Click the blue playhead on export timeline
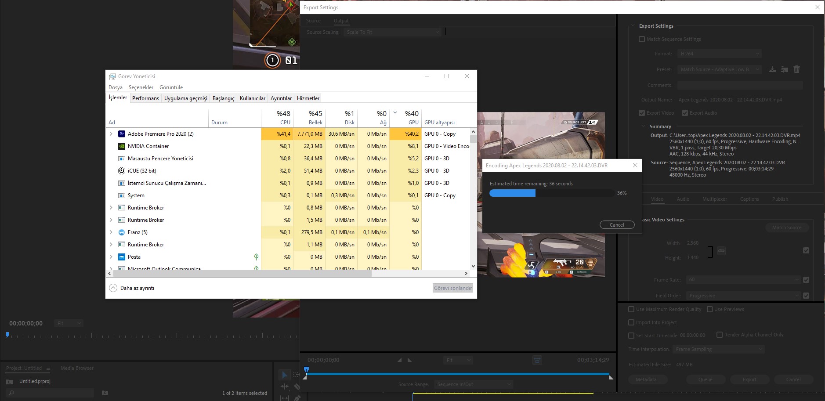 pos(307,369)
